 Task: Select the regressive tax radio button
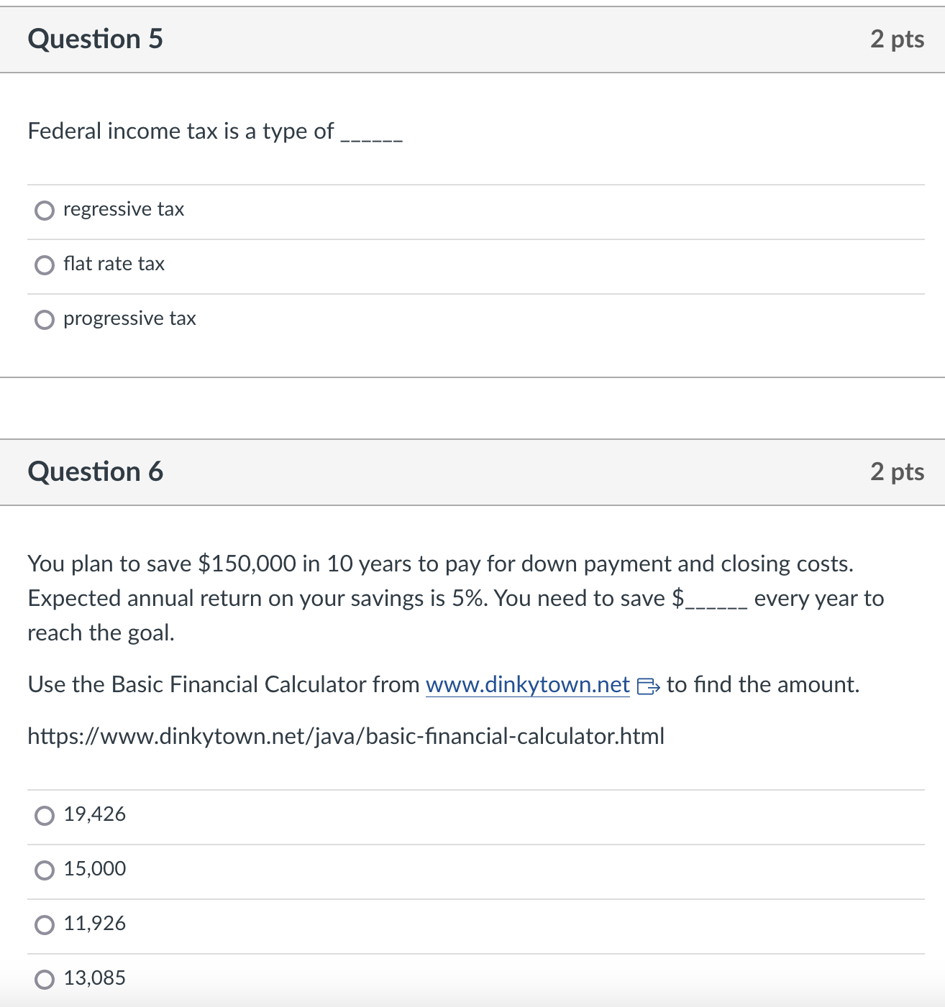(45, 210)
